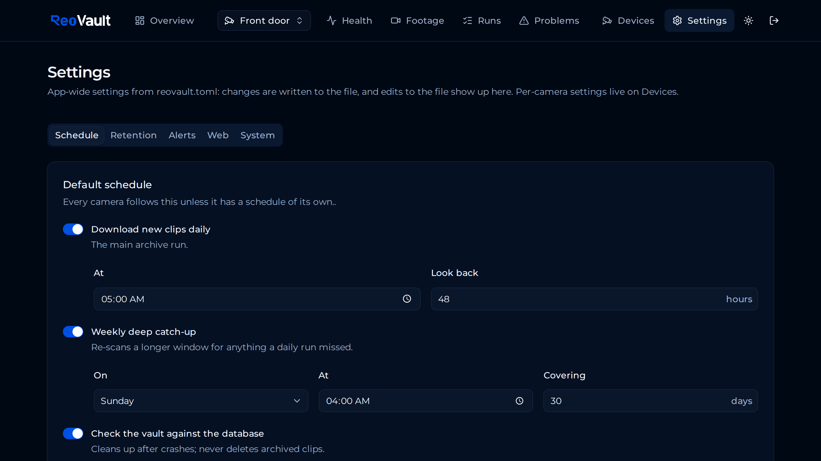Click the up-down chevrons beside Front door
This screenshot has width=821, height=461.
click(x=300, y=20)
